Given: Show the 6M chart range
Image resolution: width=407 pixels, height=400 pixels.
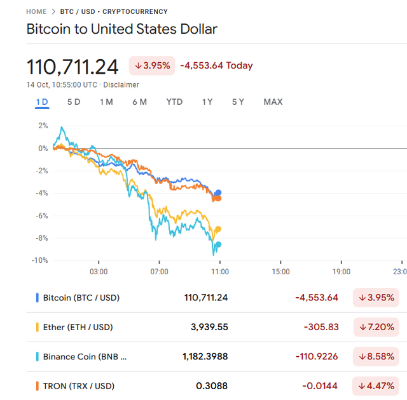Looking at the screenshot, I should (139, 102).
